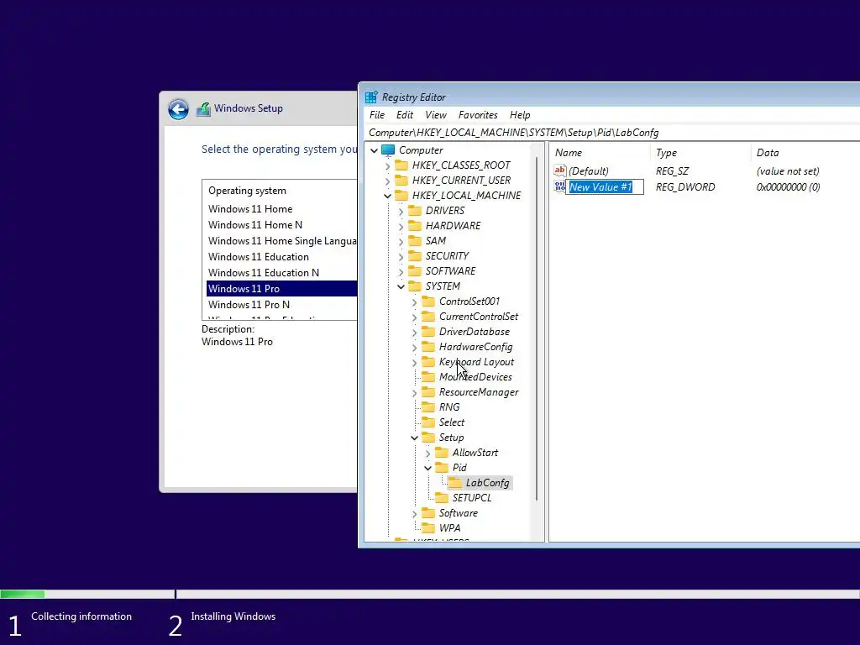
Task: Click the registry tree vertical scrollbar
Action: pyautogui.click(x=537, y=329)
